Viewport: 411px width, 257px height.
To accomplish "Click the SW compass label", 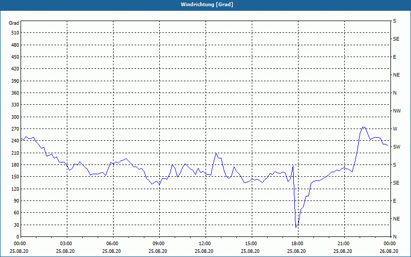I will [x=397, y=147].
